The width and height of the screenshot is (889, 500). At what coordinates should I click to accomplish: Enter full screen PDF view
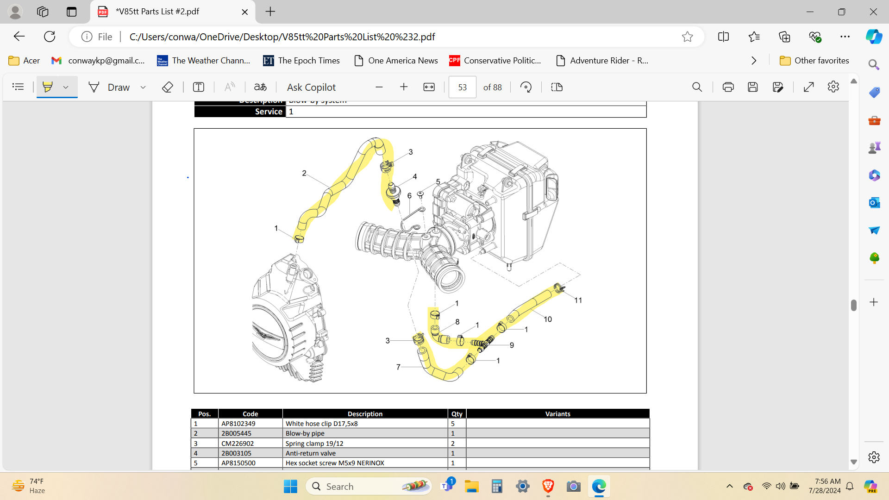[x=809, y=87]
